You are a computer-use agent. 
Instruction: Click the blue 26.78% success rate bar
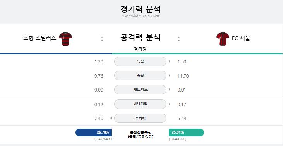(94, 132)
